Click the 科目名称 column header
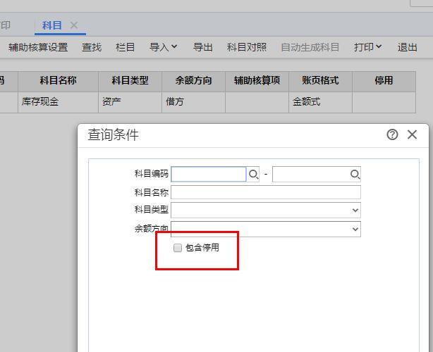Viewport: 433px width, 352px height. (x=58, y=81)
